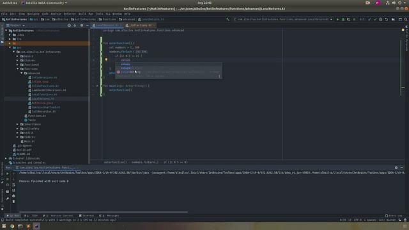Open Project Structure icon in the toolbar
The image size is (409, 230).
(393, 19)
